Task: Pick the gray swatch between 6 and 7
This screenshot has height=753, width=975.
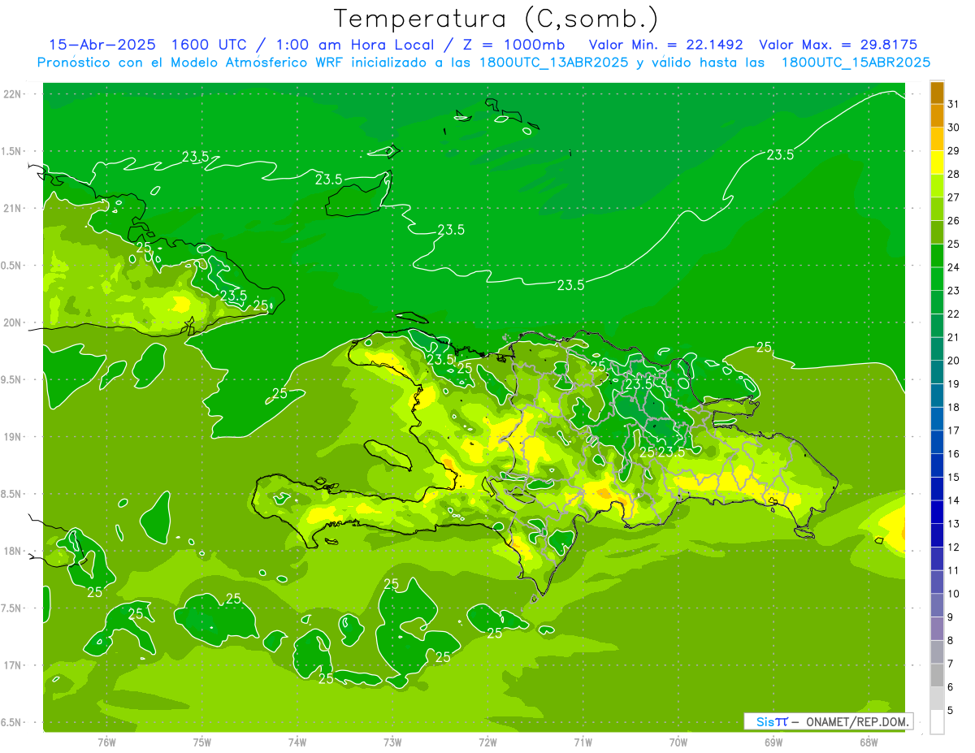Action: coord(937,676)
